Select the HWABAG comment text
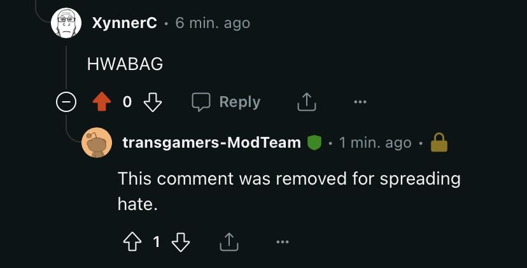This screenshot has width=527, height=268. coord(125,64)
